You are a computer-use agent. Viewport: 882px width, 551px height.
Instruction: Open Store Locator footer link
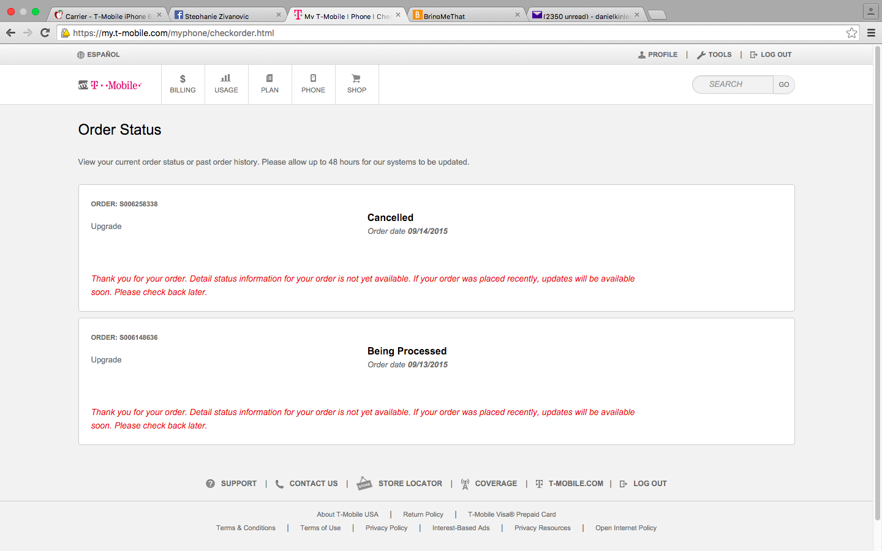click(410, 484)
